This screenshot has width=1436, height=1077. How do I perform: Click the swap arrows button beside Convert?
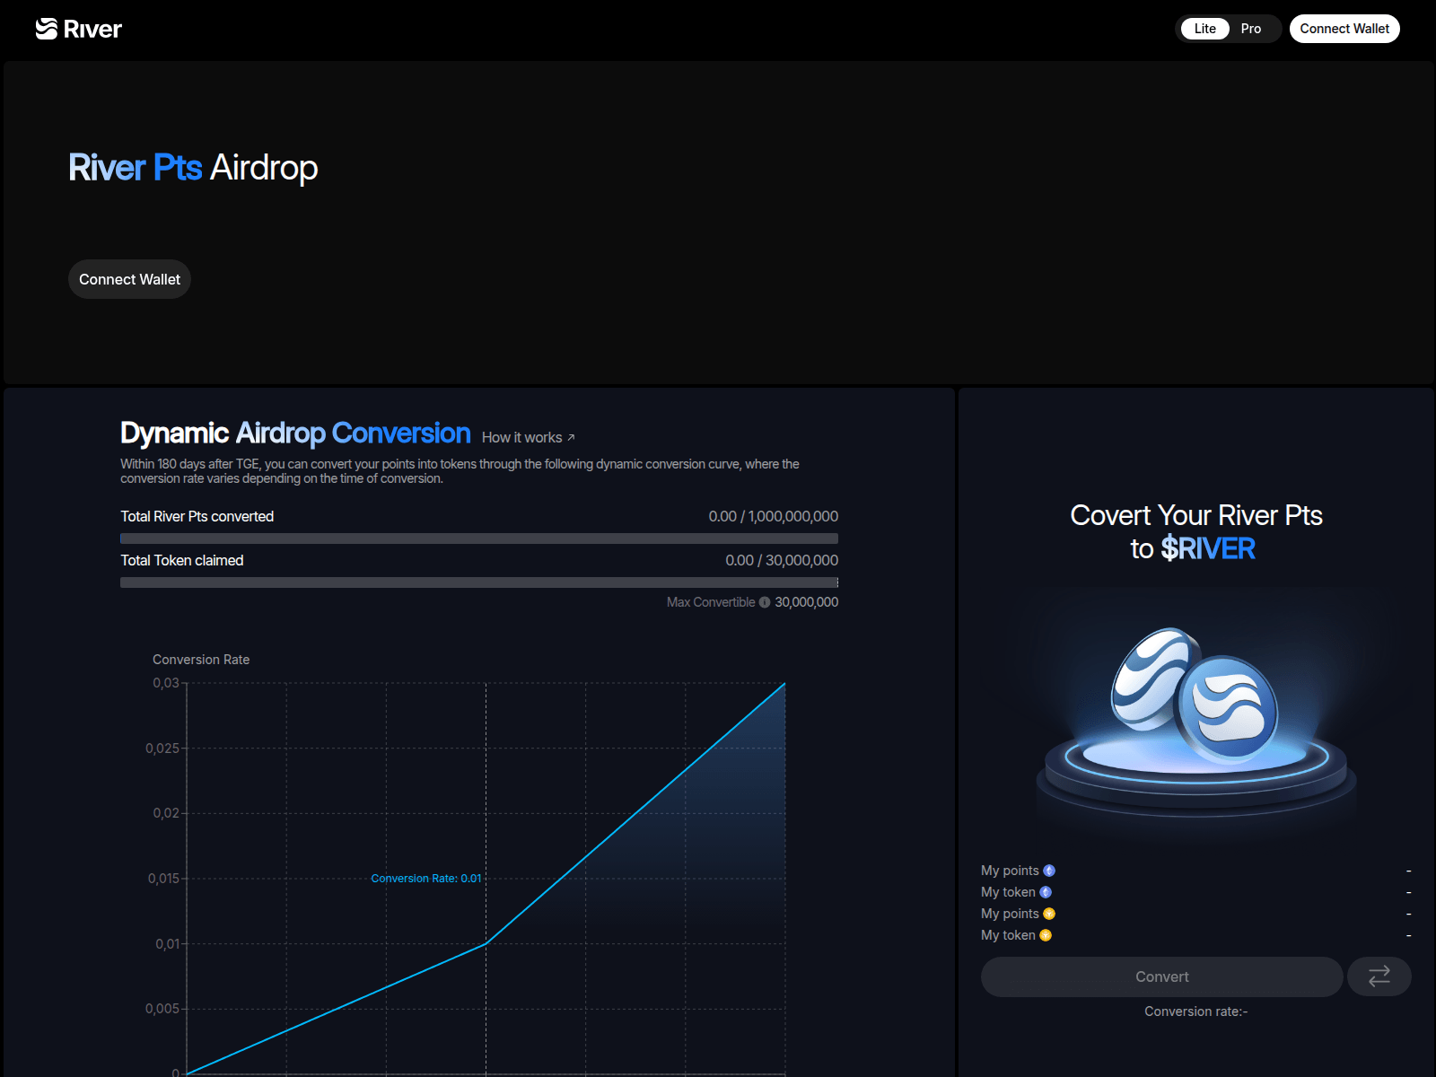tap(1379, 976)
